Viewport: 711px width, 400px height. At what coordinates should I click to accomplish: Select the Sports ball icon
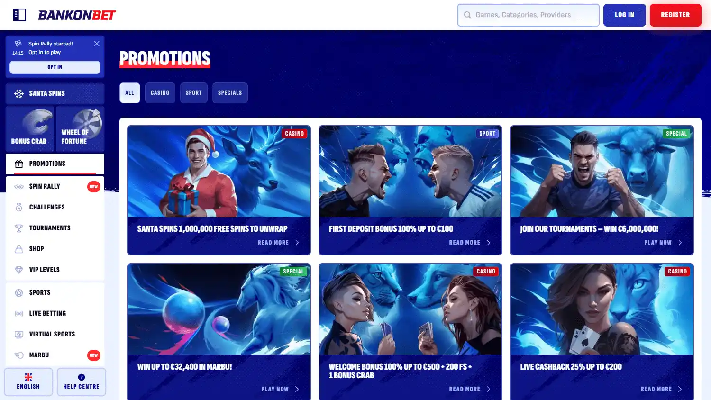pos(19,293)
